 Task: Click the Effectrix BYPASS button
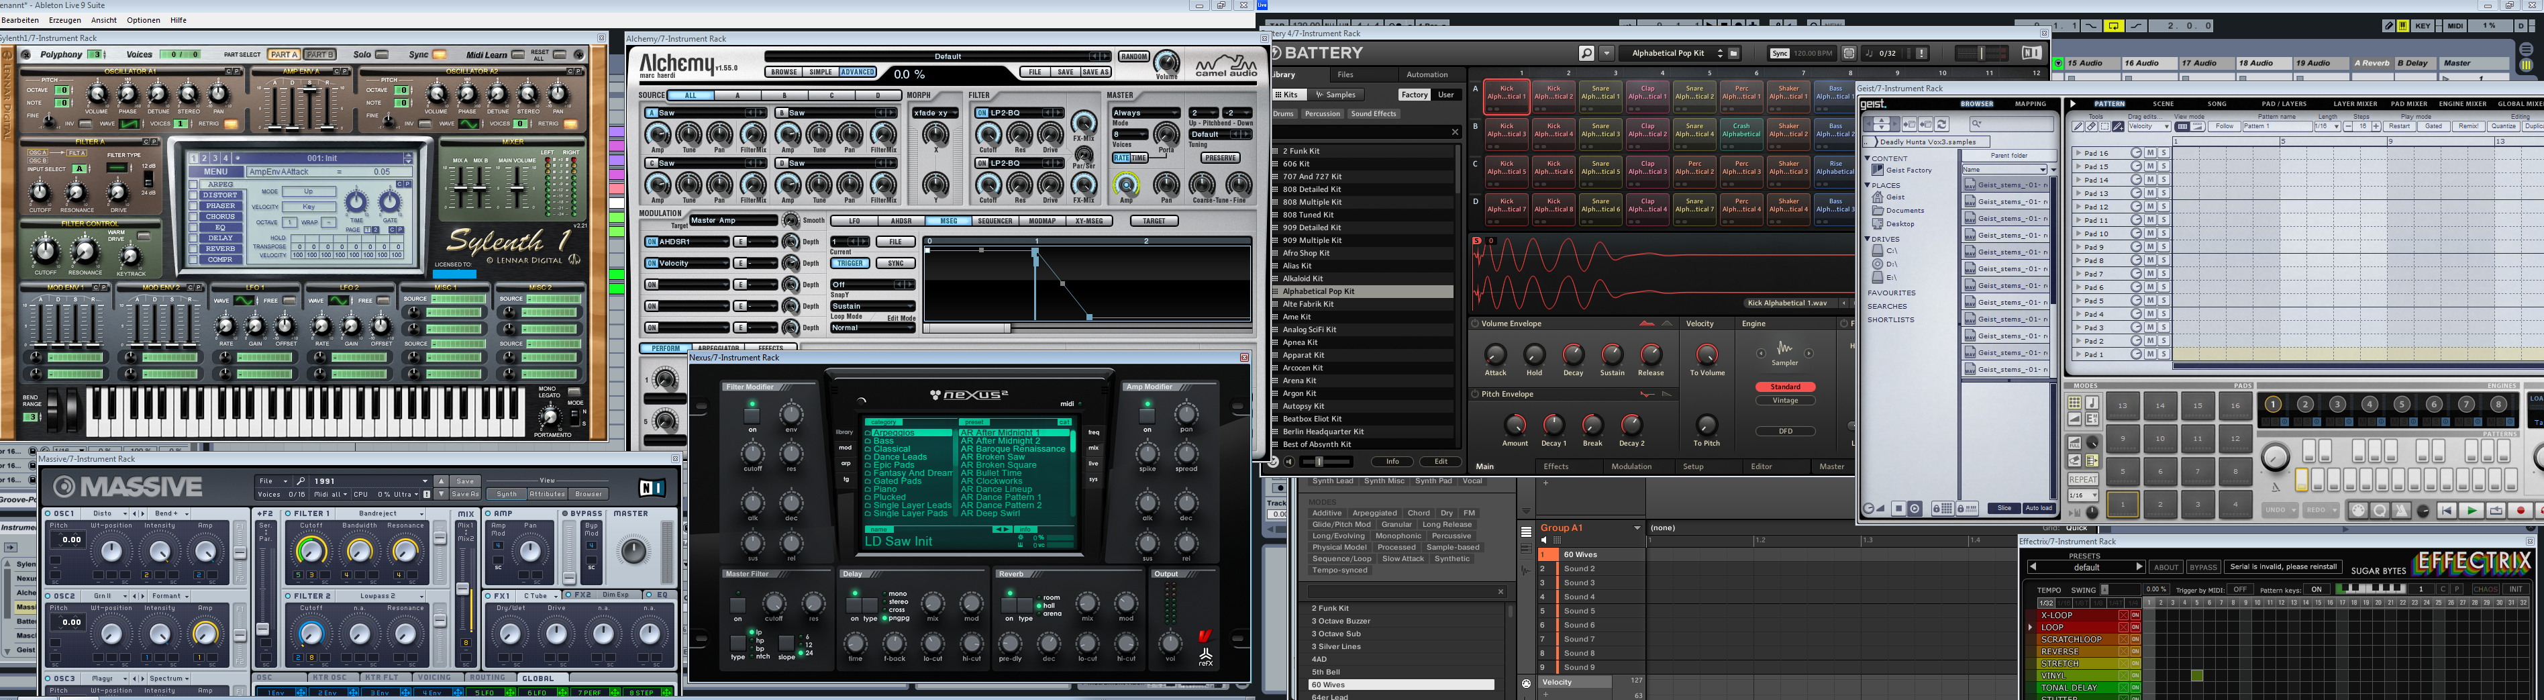[2204, 566]
